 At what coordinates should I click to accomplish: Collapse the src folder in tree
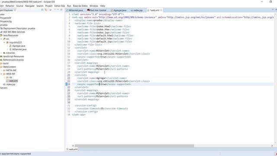click(x=1, y=39)
